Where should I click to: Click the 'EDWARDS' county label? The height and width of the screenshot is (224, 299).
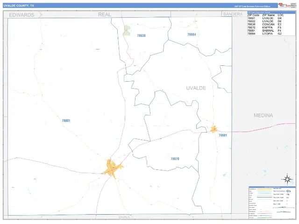pos(21,15)
